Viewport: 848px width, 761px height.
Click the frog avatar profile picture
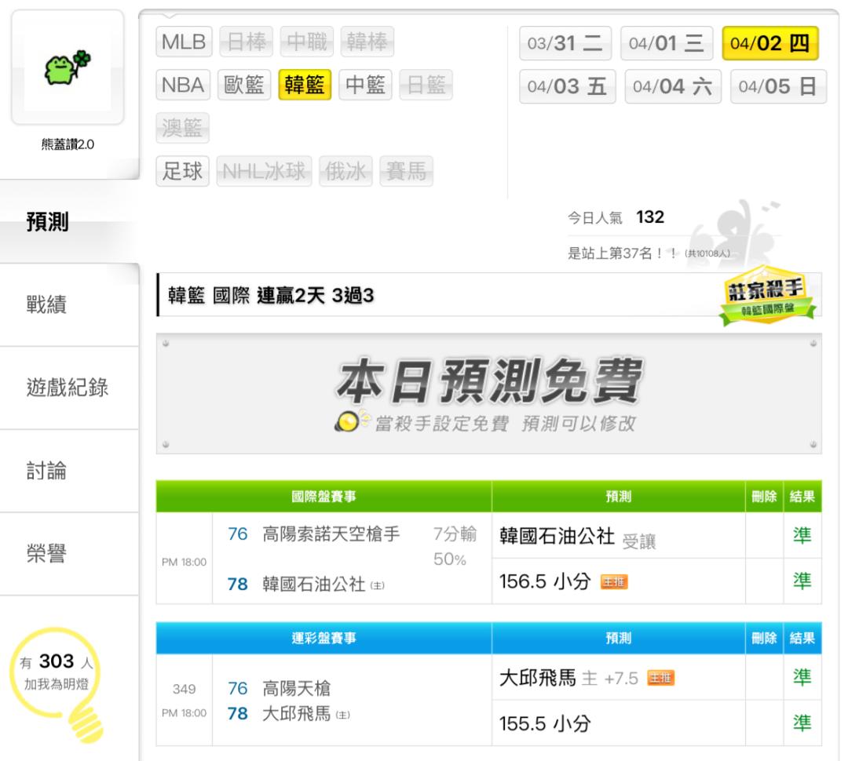coord(66,71)
